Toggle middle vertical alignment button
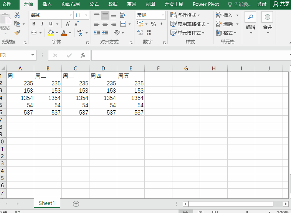Image resolution: width=291 pixels, height=213 pixels. 105,15
